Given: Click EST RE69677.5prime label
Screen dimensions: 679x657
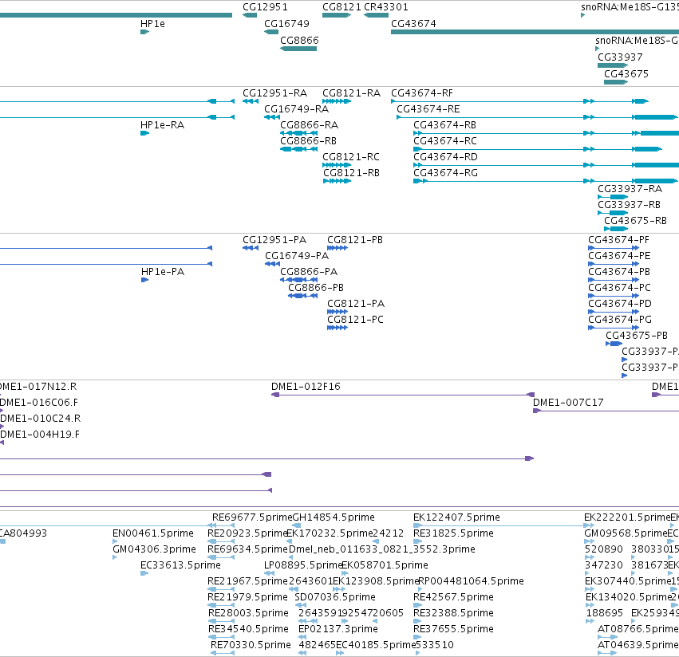Looking at the screenshot, I should click(x=252, y=517).
